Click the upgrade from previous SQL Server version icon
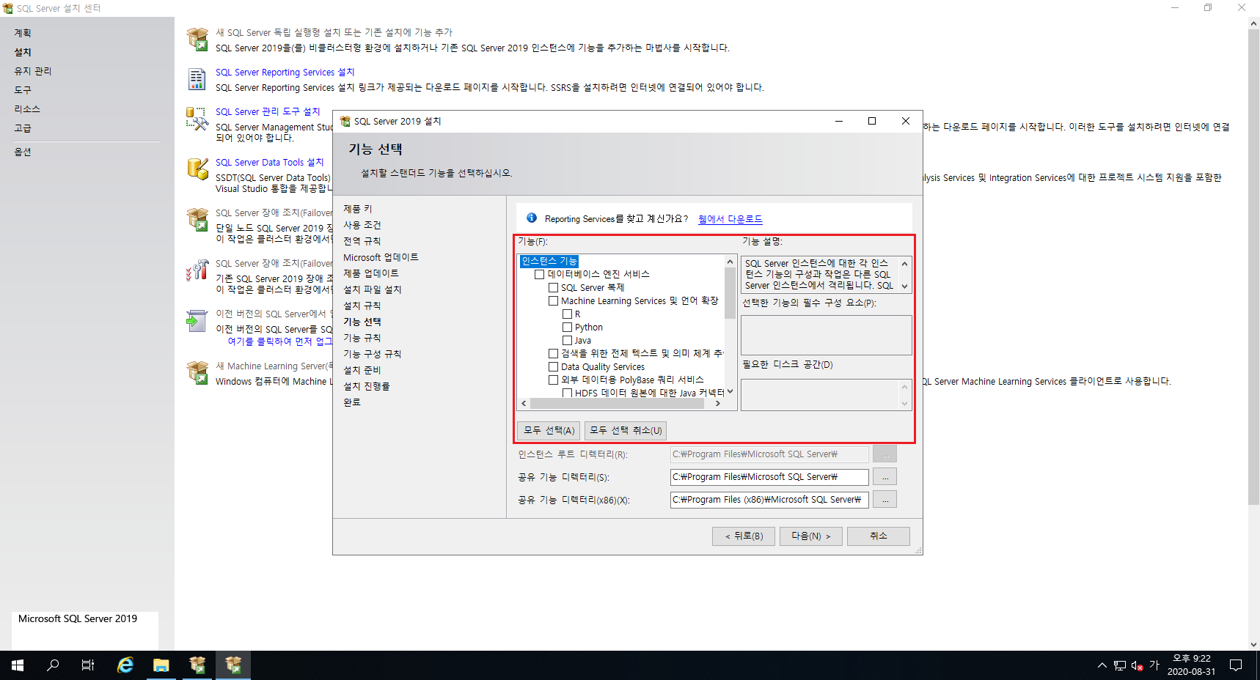Image resolution: width=1260 pixels, height=680 pixels. point(197,321)
